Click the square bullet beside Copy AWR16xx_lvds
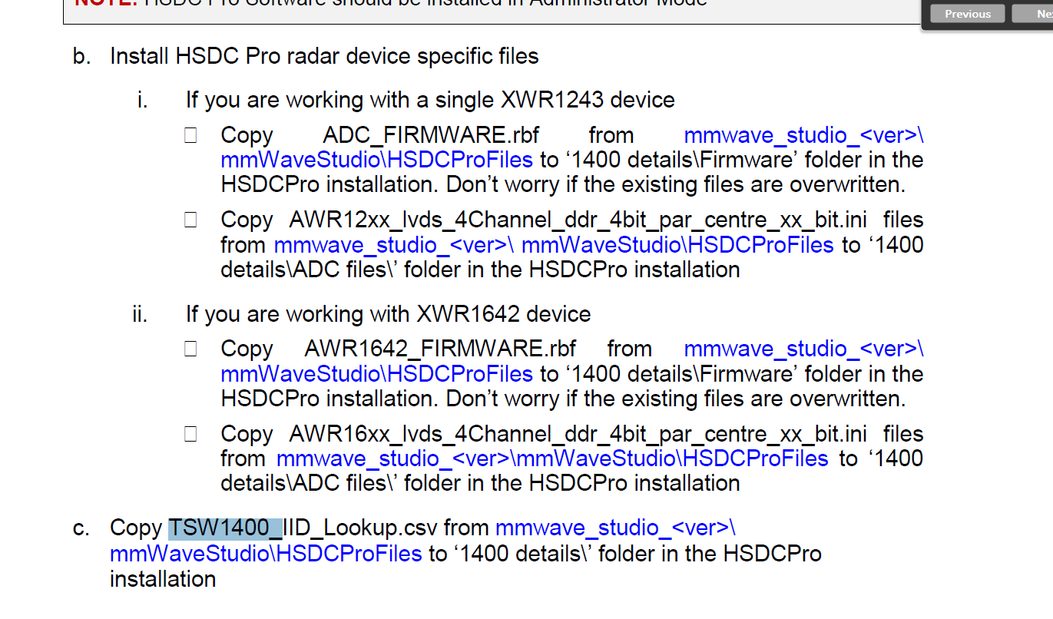 pyautogui.click(x=190, y=435)
